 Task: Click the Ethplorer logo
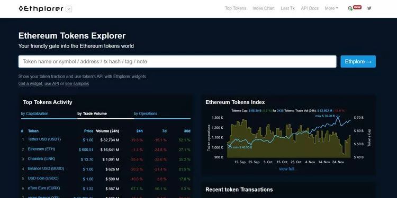coord(41,8)
